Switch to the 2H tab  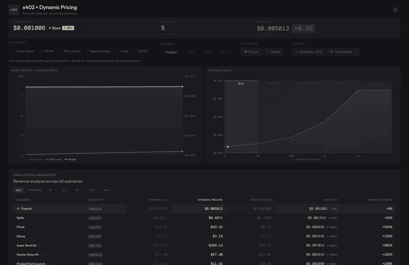[x=65, y=190]
